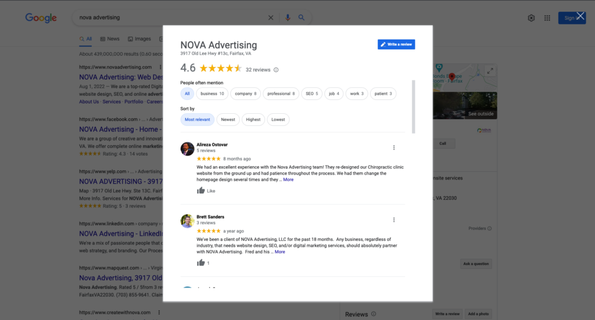This screenshot has height=320, width=595.
Task: Open Google settings gear icon
Action: tap(531, 18)
